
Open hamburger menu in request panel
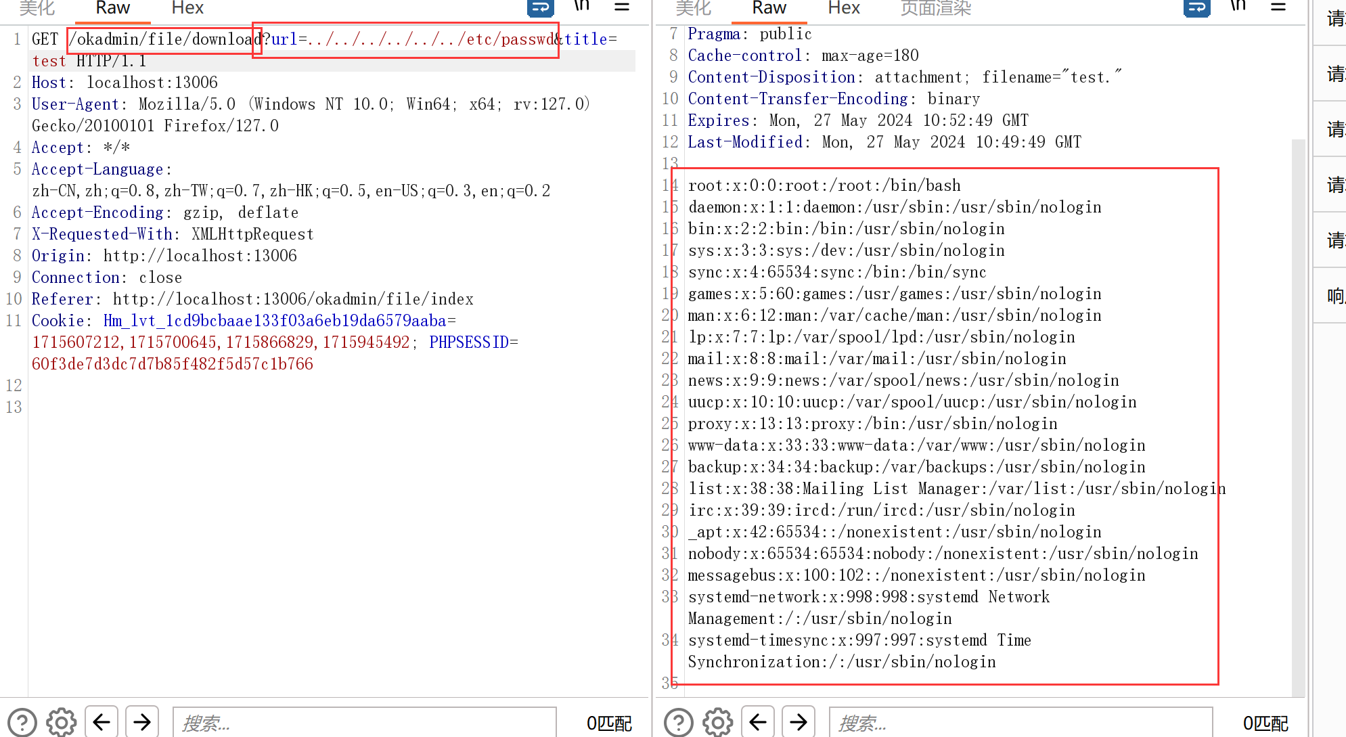tap(622, 6)
